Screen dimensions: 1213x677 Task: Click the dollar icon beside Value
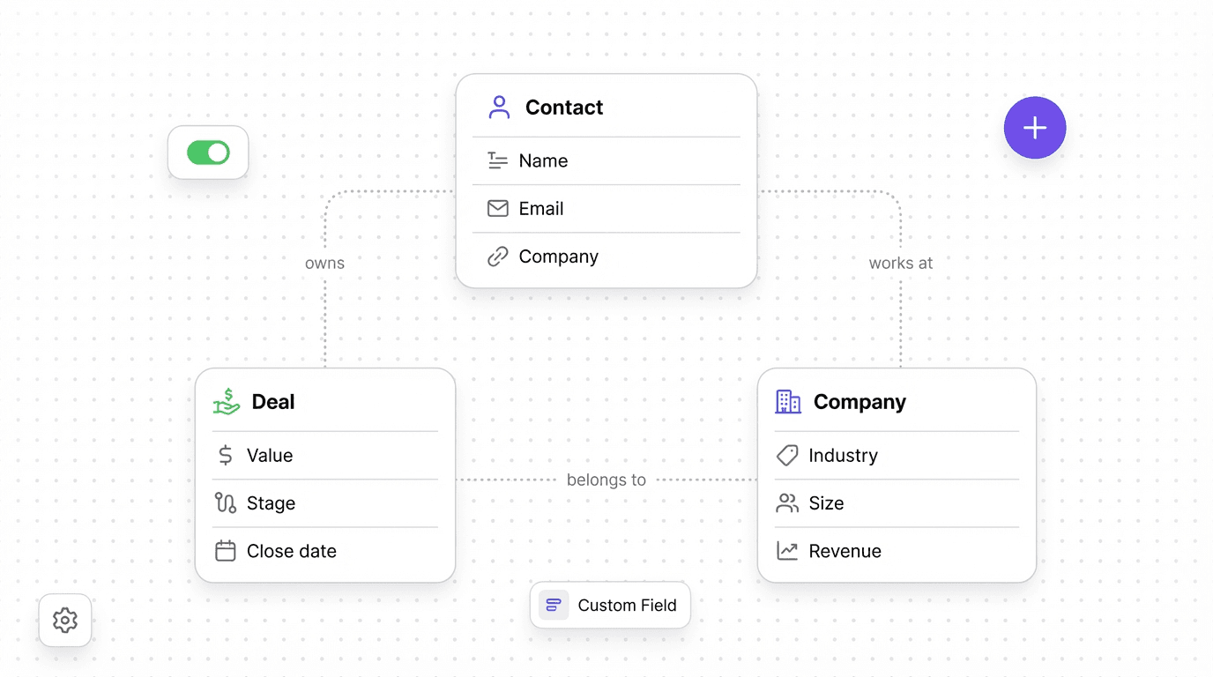pos(226,455)
